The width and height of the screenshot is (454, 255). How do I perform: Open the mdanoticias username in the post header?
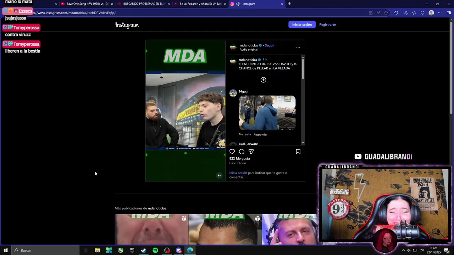(249, 45)
